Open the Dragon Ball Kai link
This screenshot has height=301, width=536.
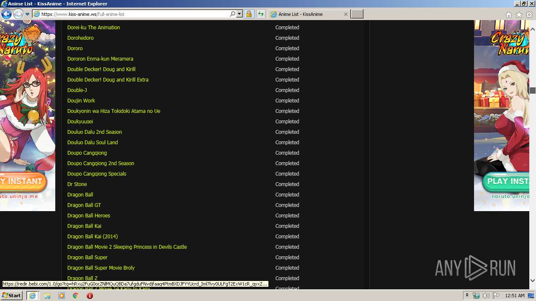84,226
